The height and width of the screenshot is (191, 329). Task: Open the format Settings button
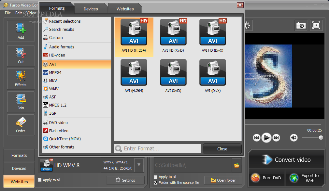(125, 180)
